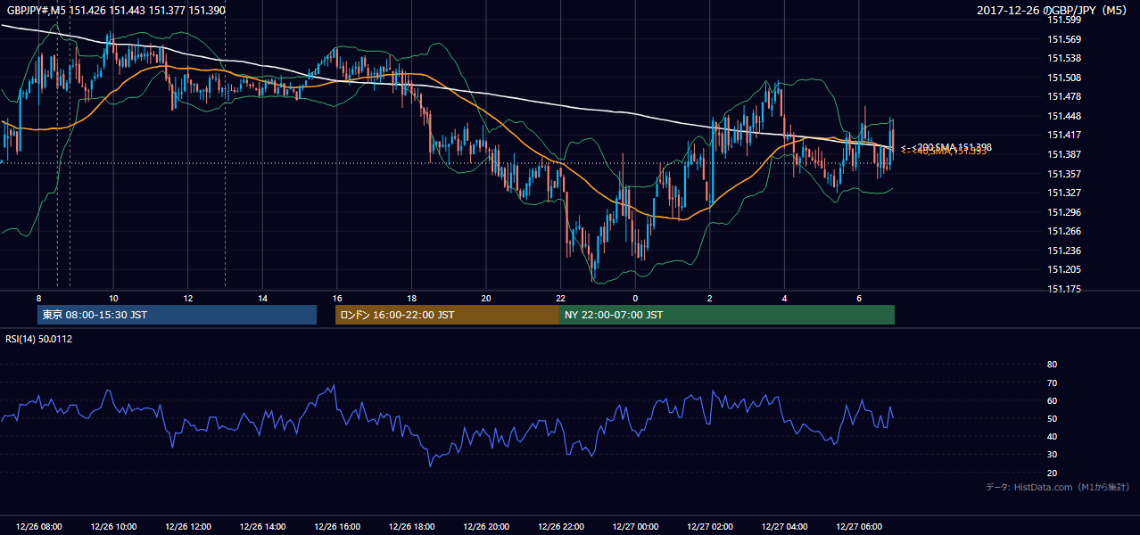This screenshot has height=535, width=1140.
Task: Click the 12/26 14:00 bottom time label
Action: [x=262, y=527]
